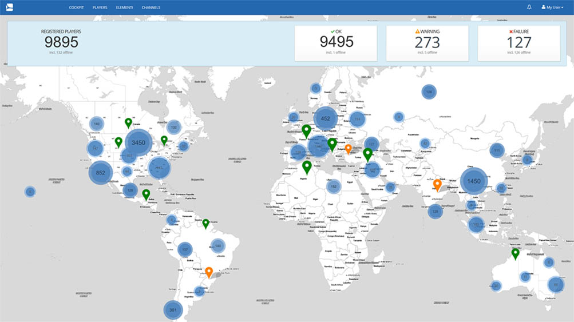Expand the cluster over Norway
The image size is (574, 322).
click(x=315, y=88)
